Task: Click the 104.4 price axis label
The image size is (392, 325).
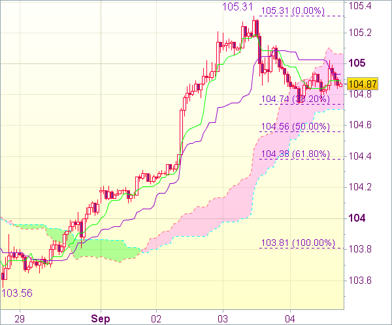Action: pos(360,156)
